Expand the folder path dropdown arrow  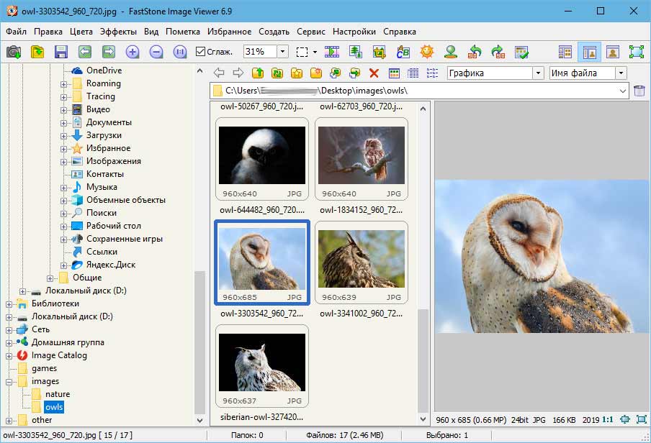click(624, 91)
